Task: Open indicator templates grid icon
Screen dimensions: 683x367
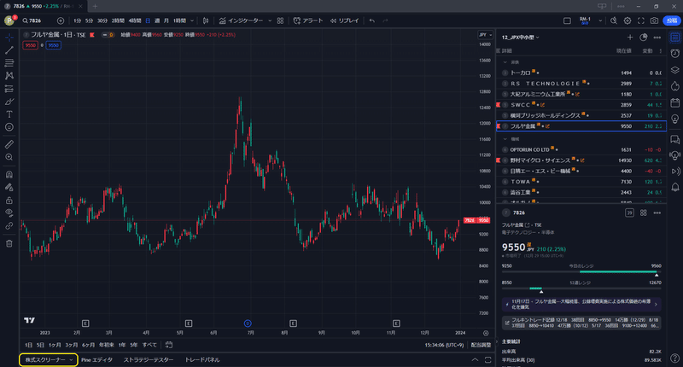Action: 281,20
